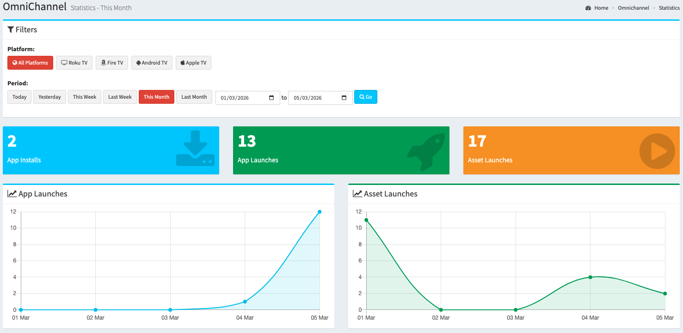Switch period to Last Week
The image size is (683, 333).
click(120, 97)
